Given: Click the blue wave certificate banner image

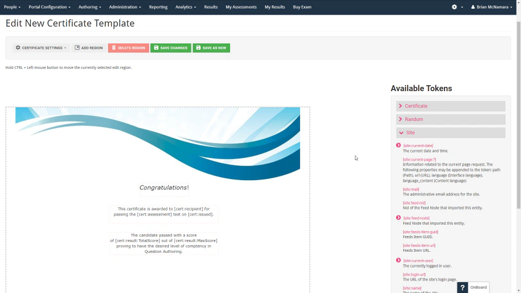Looking at the screenshot, I should (157, 143).
